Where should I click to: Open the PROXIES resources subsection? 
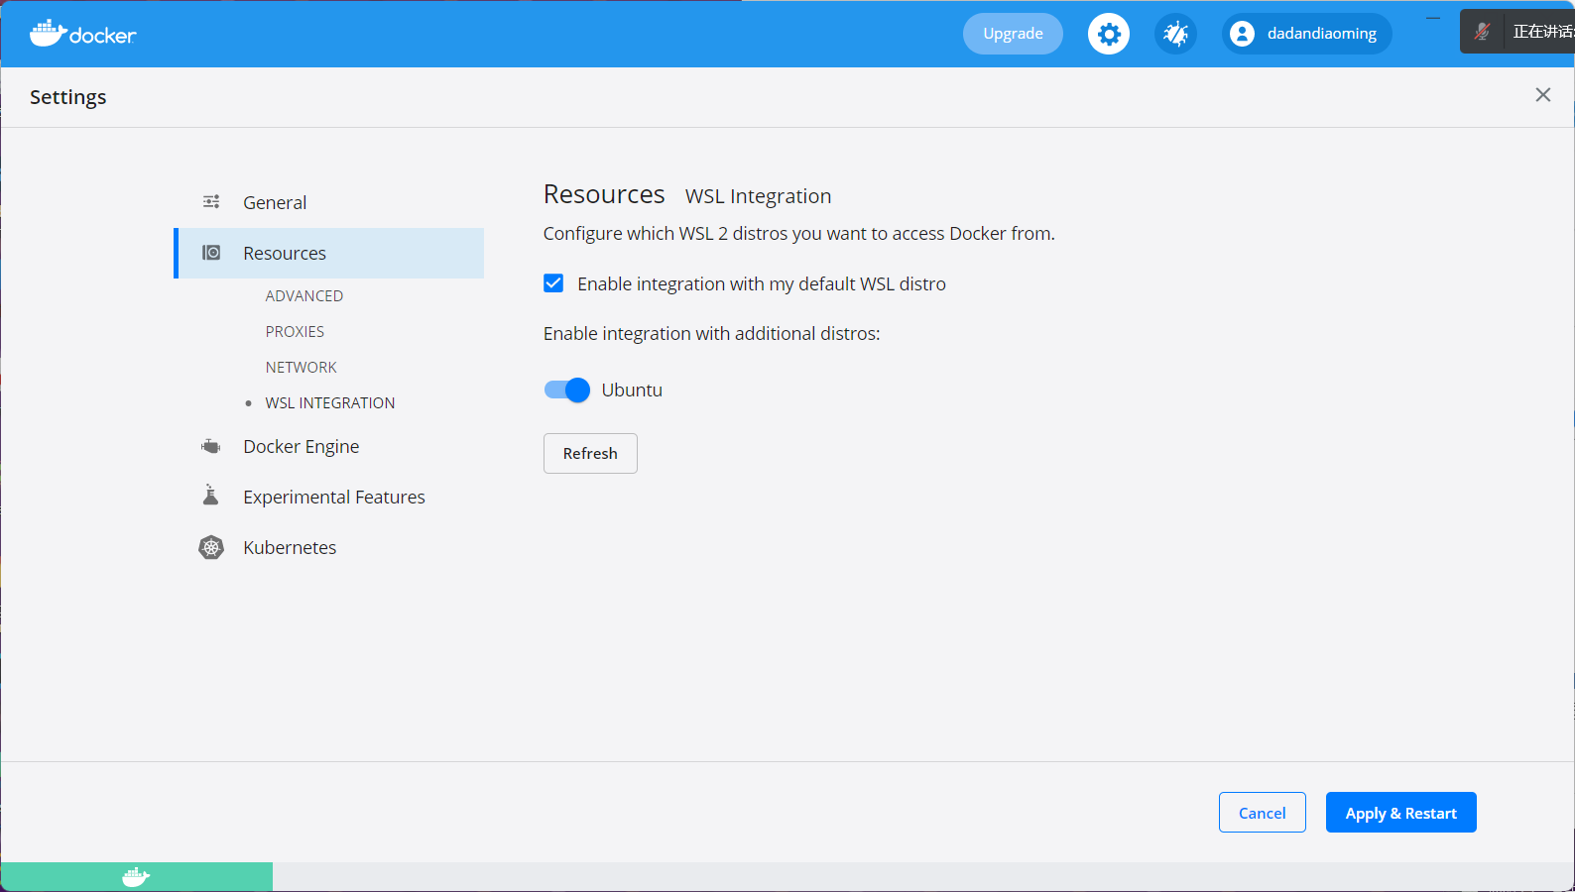[x=295, y=331]
